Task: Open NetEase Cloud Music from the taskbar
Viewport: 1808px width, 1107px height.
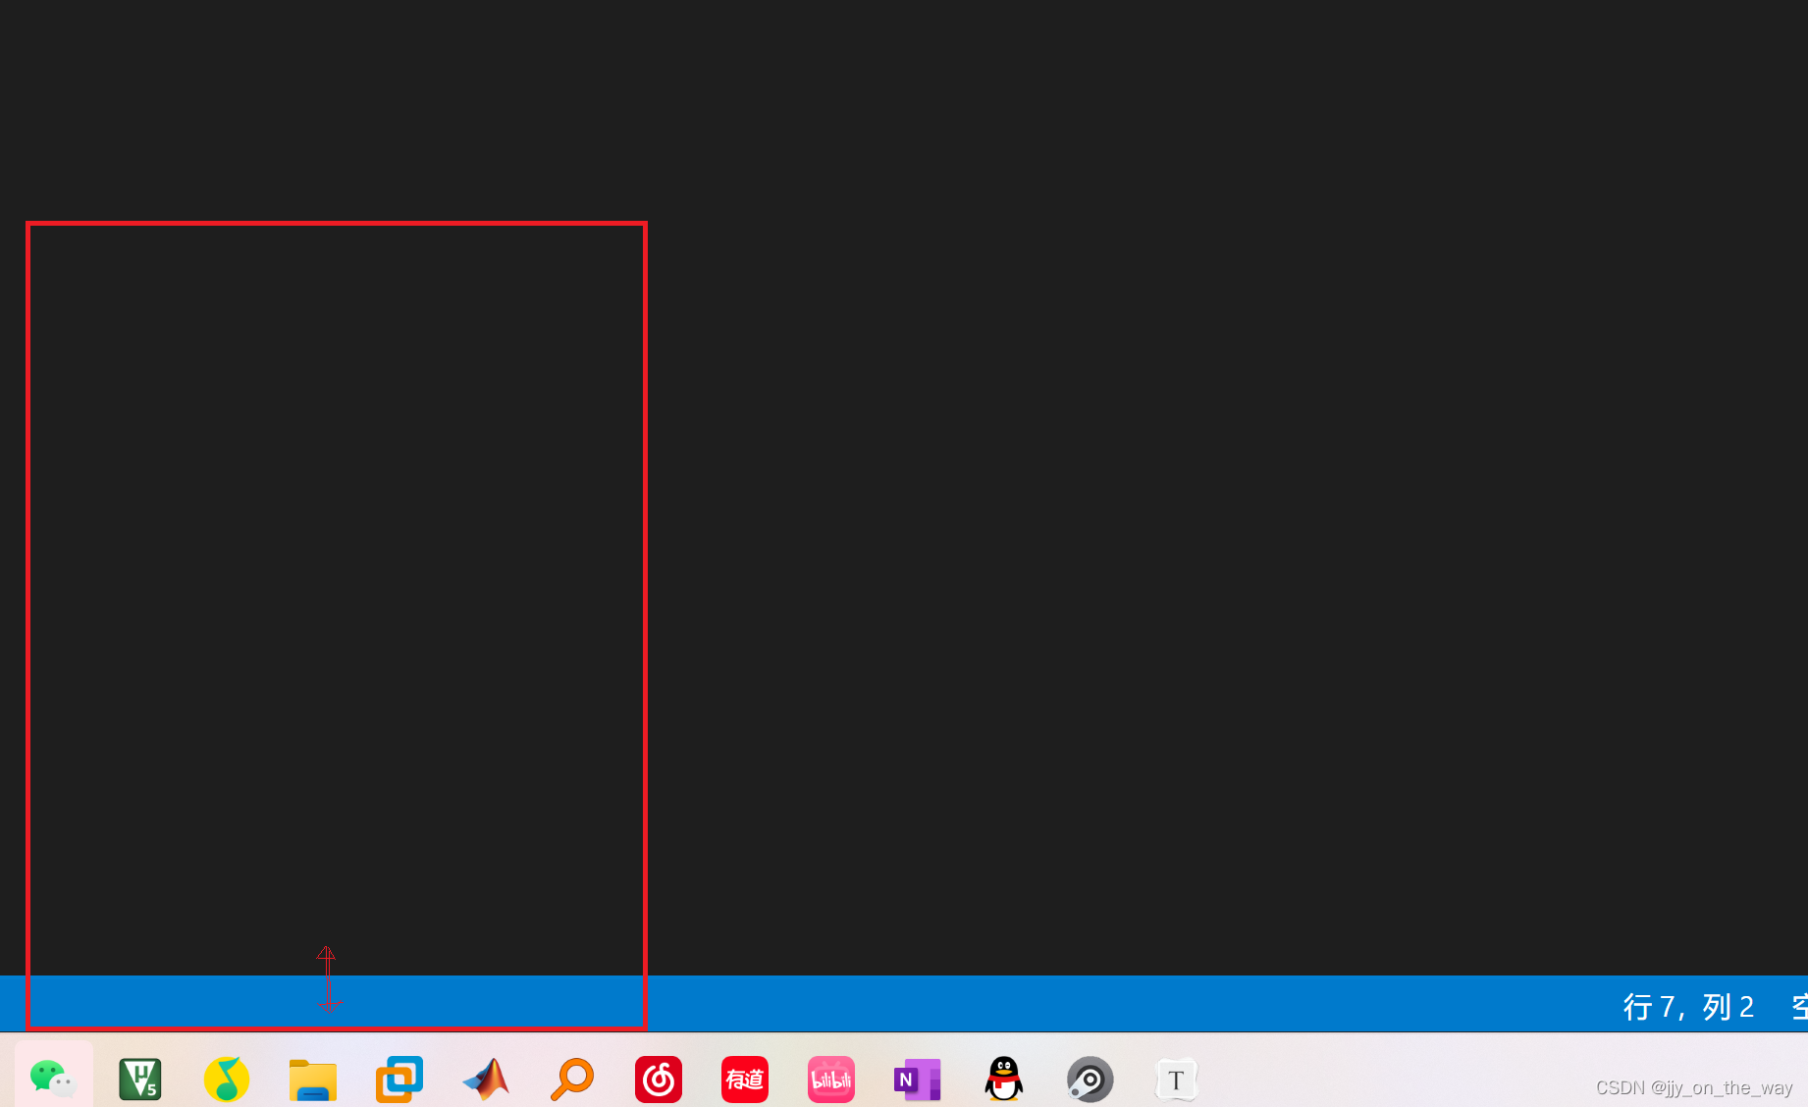Action: pos(659,1080)
